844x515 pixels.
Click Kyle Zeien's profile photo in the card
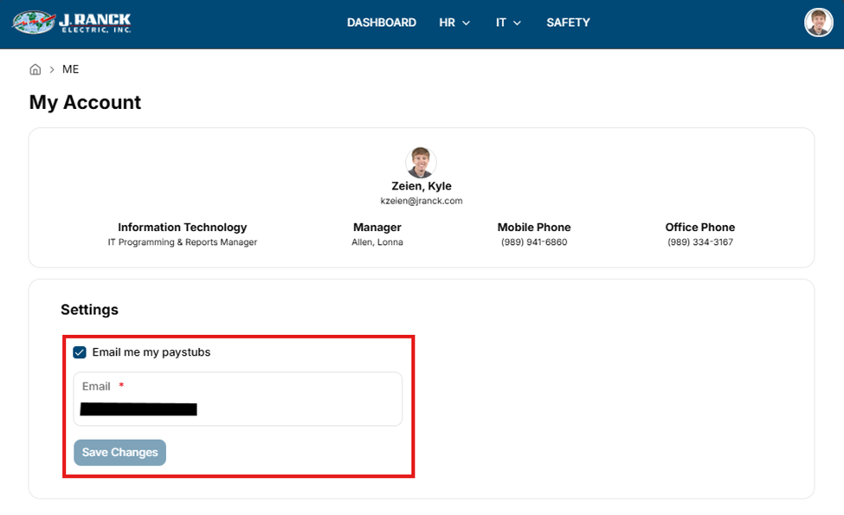click(x=421, y=162)
